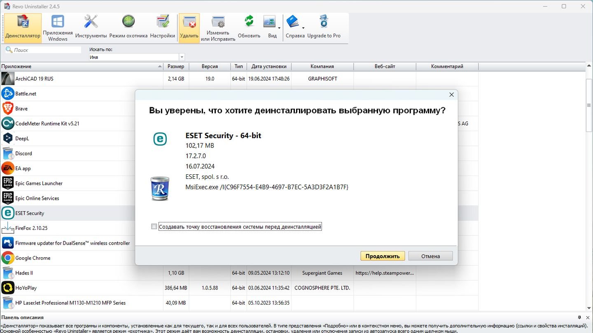Close the Панель описания panel
The height and width of the screenshot is (333, 593).
point(588,317)
